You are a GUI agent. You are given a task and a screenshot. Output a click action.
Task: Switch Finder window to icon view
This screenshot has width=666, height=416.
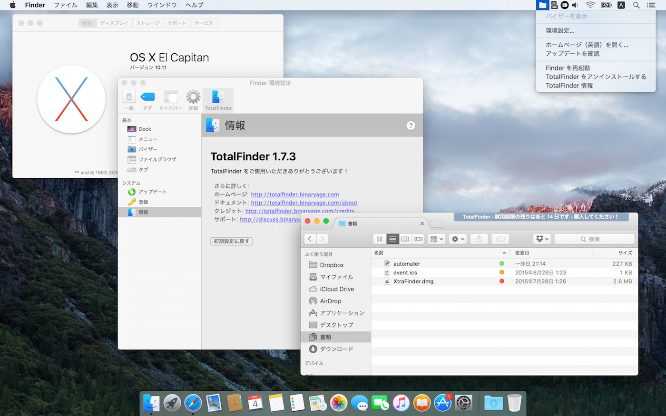click(380, 239)
